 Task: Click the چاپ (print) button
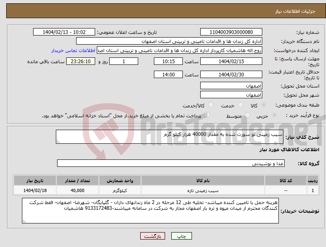click(182, 236)
